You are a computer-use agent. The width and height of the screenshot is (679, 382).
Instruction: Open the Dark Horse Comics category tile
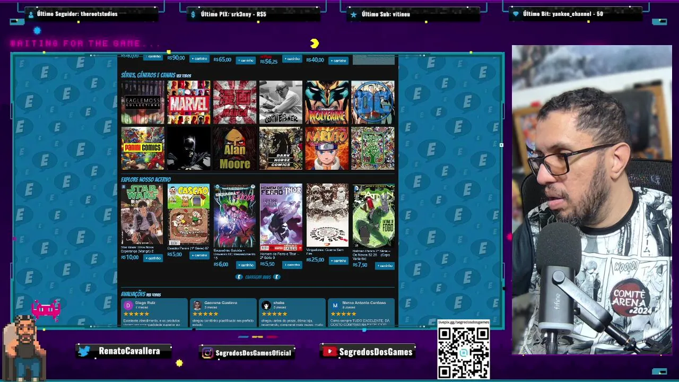[x=281, y=148]
